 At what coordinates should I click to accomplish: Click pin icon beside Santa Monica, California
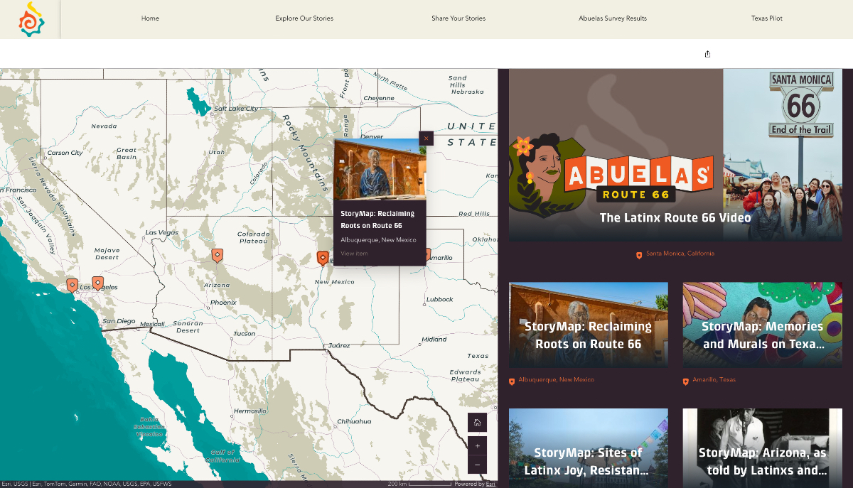tap(639, 254)
